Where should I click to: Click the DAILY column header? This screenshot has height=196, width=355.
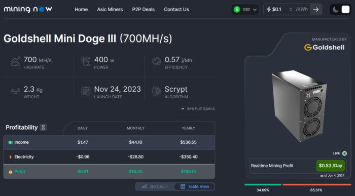[83, 128]
